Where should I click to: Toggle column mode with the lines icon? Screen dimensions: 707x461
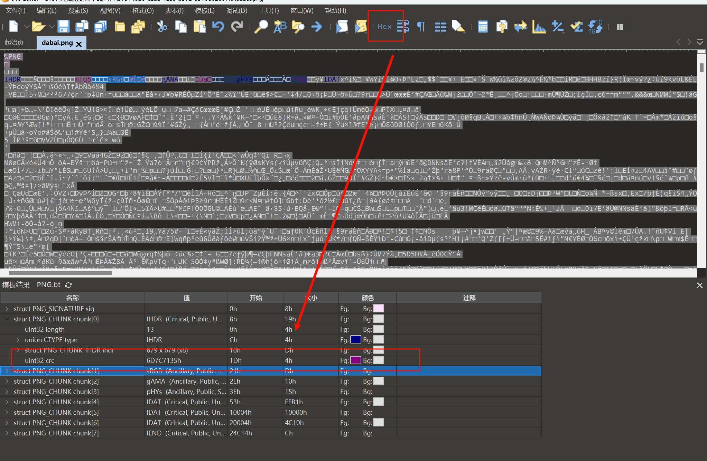pyautogui.click(x=440, y=27)
